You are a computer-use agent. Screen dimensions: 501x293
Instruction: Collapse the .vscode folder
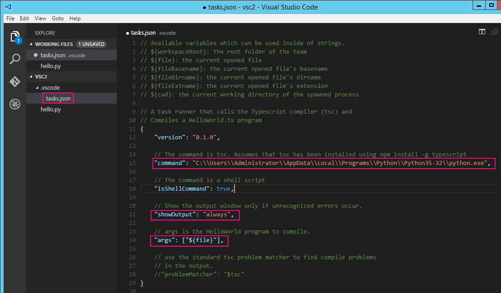pyautogui.click(x=37, y=87)
